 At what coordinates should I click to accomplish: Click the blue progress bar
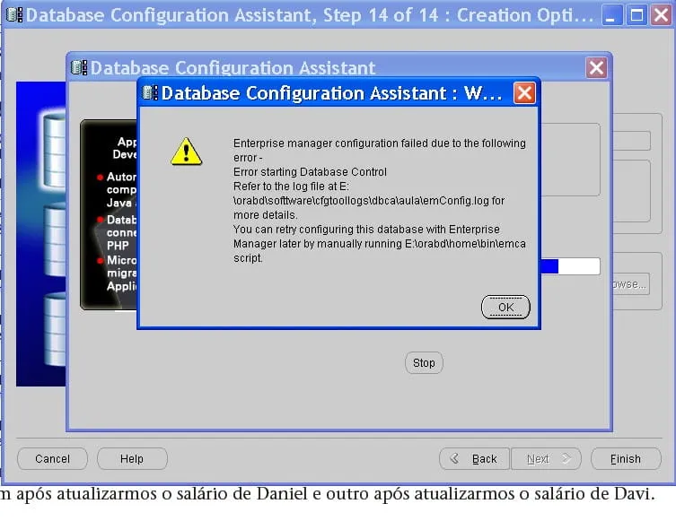coord(569,266)
